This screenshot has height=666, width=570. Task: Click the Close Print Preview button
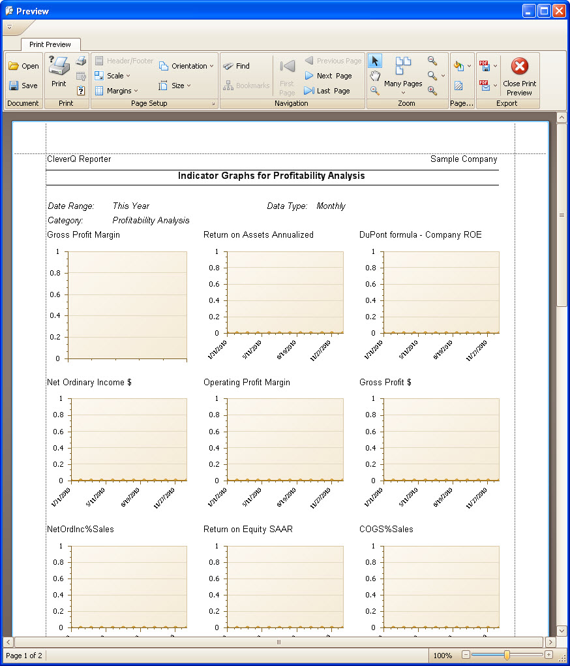coord(520,76)
